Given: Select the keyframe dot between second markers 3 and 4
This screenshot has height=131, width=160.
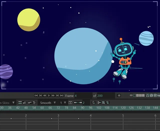Looking at the screenshot, I should [x=78, y=119].
